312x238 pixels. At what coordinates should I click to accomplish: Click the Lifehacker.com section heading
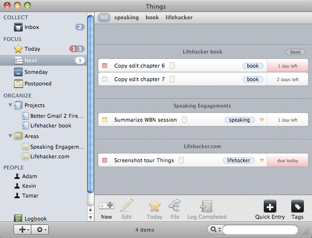(x=202, y=146)
